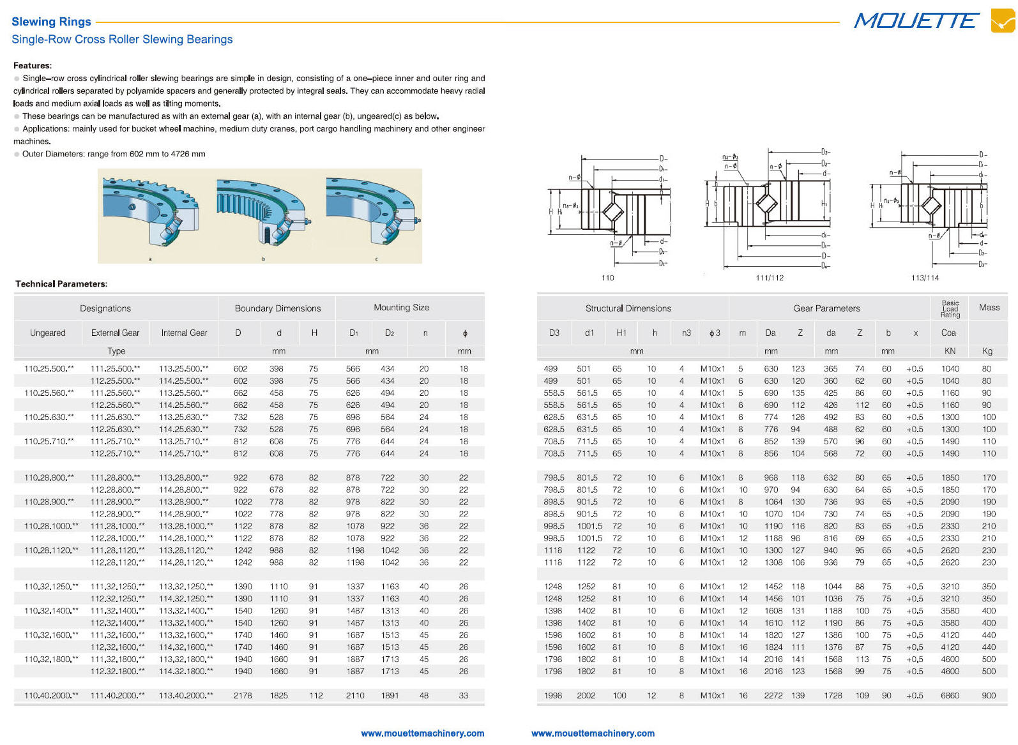This screenshot has width=1018, height=745.
Task: Select designation '112.32.1400.**'
Action: click(x=118, y=623)
